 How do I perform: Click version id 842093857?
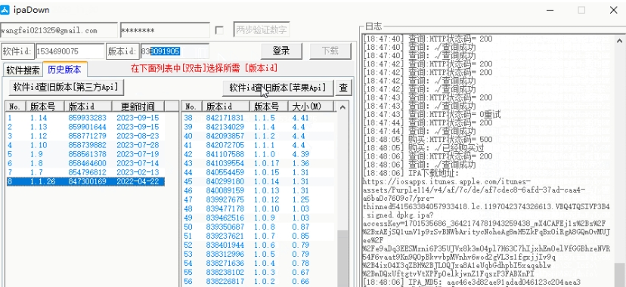pos(225,136)
